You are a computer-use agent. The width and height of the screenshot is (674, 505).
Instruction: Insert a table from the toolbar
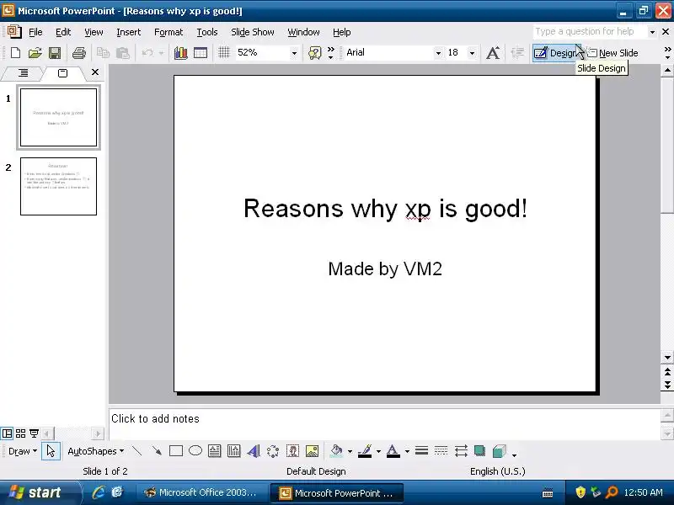[x=201, y=53]
